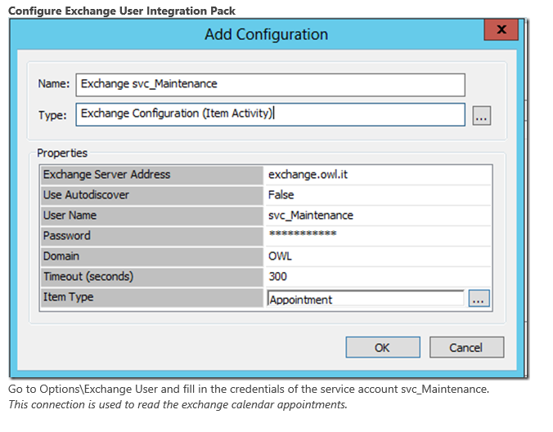
Task: Select the Timeout value 300
Action: pos(378,276)
